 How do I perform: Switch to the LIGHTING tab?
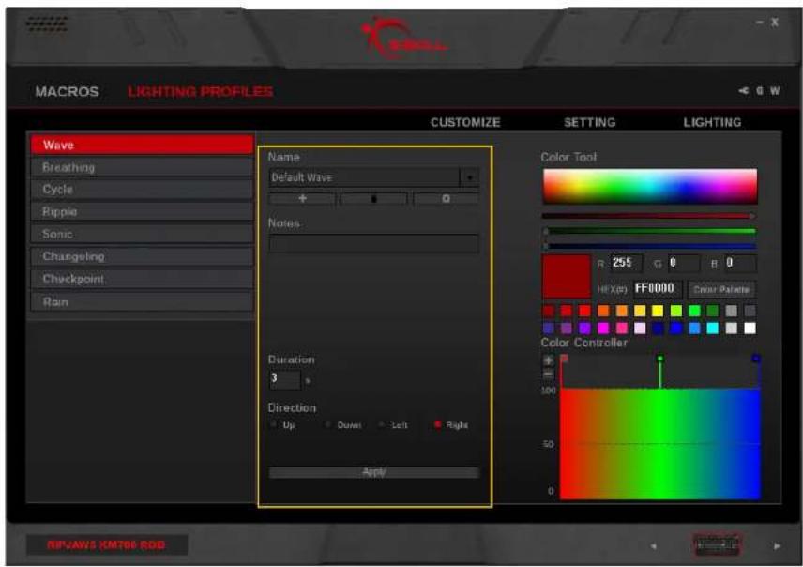pyautogui.click(x=712, y=123)
